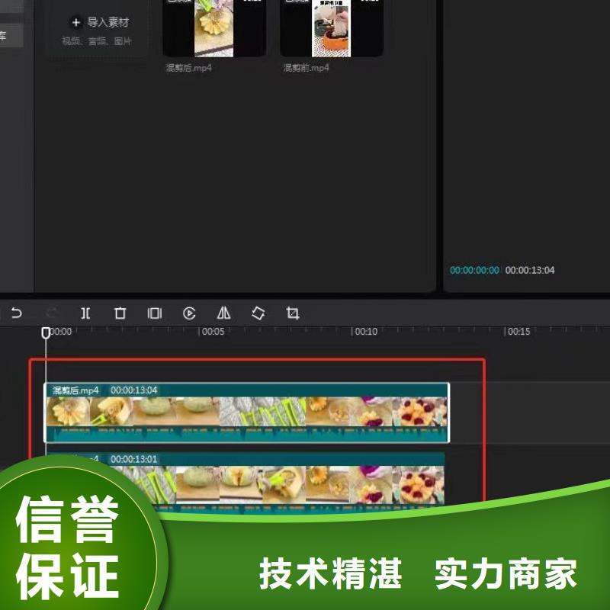The image size is (610, 610).
Task: Click the 混剪后.mp4 file name label
Action: tap(188, 68)
